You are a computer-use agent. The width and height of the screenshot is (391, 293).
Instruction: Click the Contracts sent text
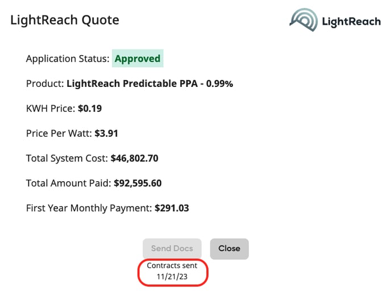coord(172,266)
